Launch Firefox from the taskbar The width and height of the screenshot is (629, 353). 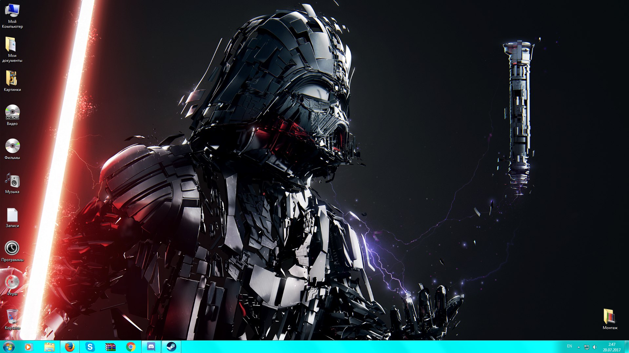[x=69, y=347]
